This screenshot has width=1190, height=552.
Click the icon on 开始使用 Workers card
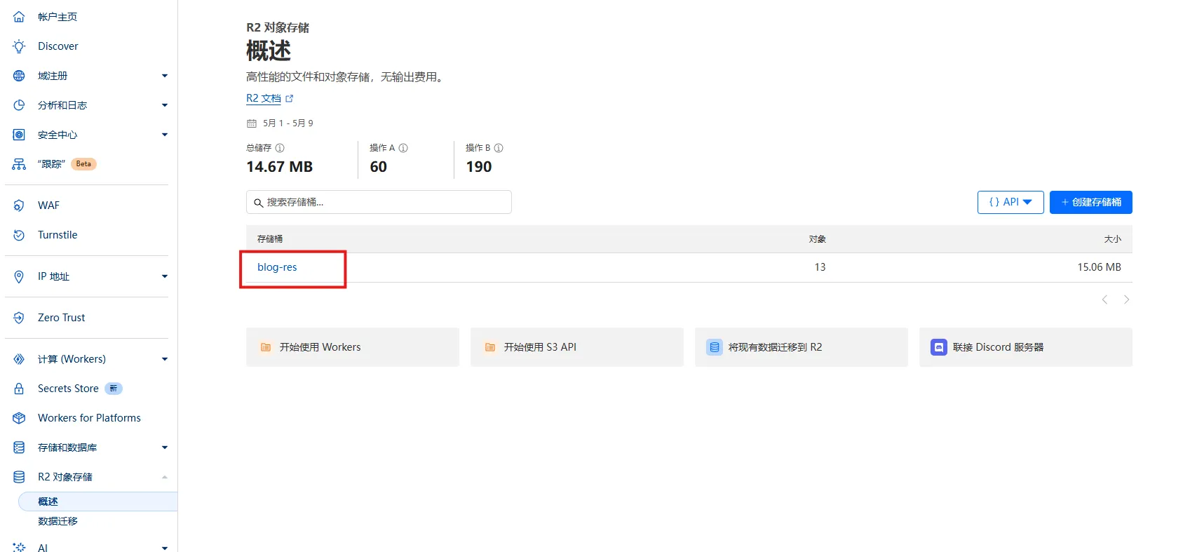(x=266, y=347)
